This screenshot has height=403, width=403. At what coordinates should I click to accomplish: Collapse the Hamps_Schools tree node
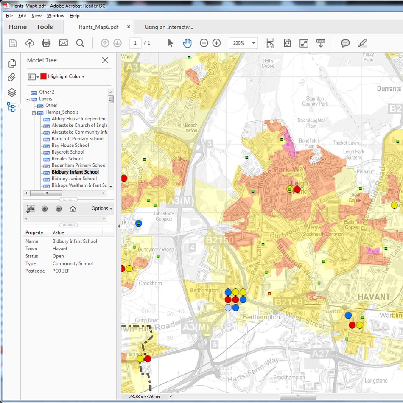[34, 112]
